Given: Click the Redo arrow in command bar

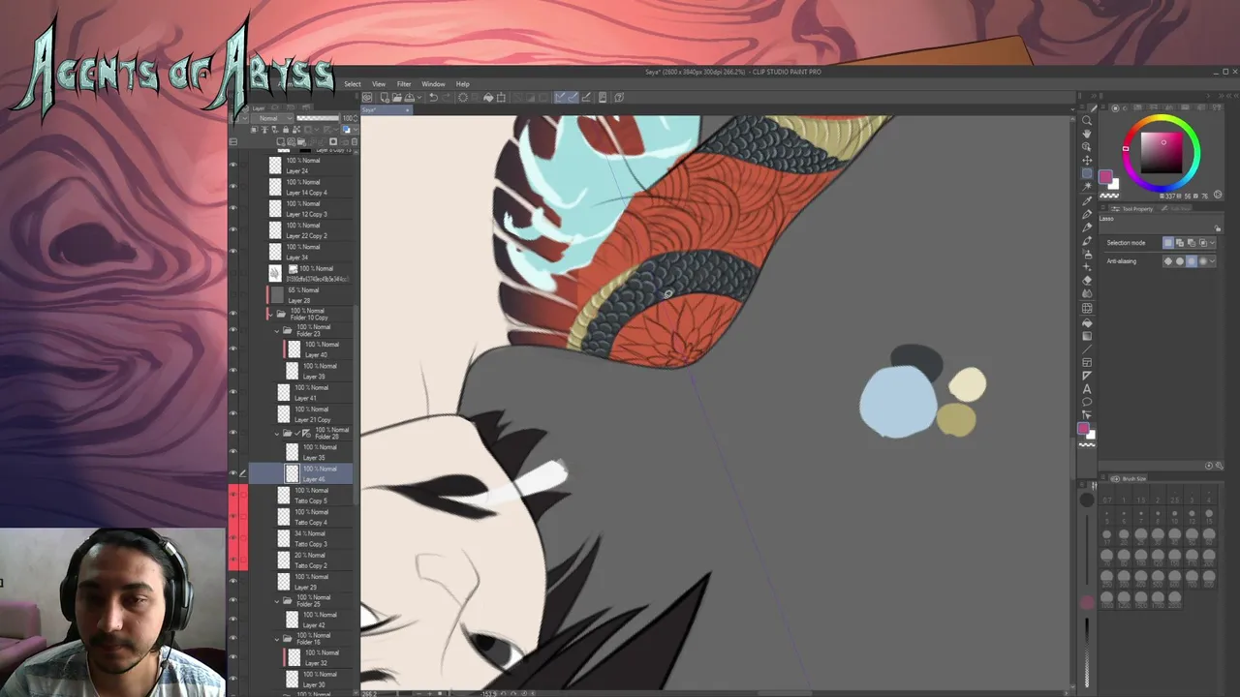Looking at the screenshot, I should tap(447, 97).
